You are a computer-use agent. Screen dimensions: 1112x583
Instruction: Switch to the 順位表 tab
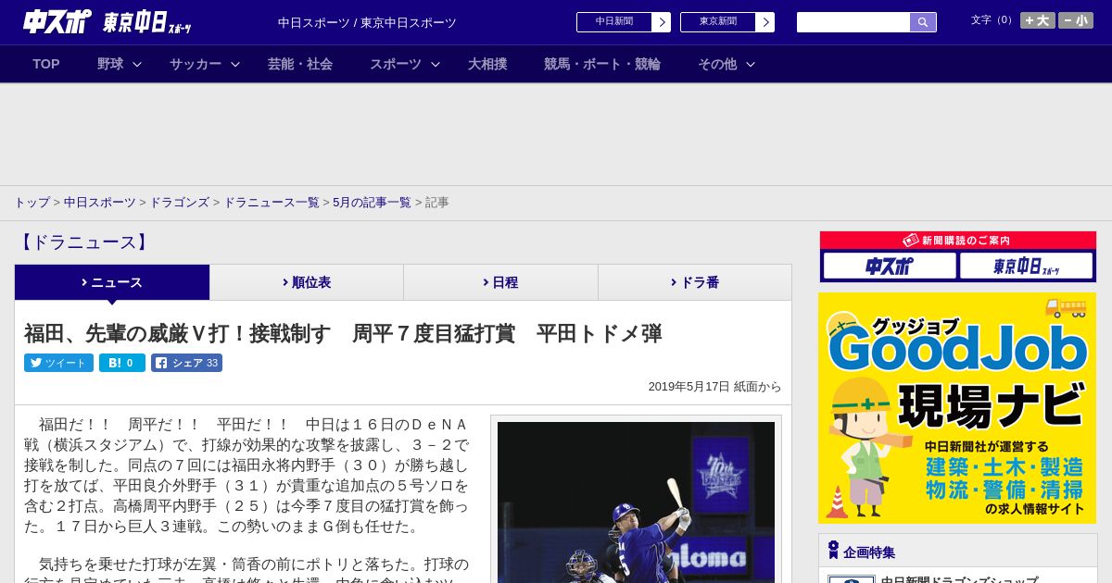click(x=307, y=282)
